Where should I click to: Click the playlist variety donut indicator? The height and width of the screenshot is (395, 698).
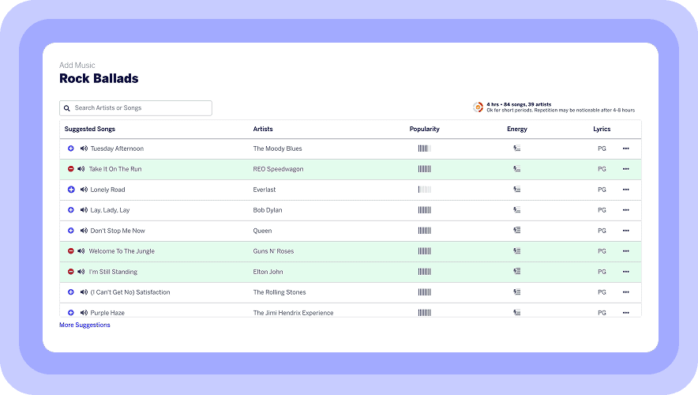pyautogui.click(x=478, y=107)
